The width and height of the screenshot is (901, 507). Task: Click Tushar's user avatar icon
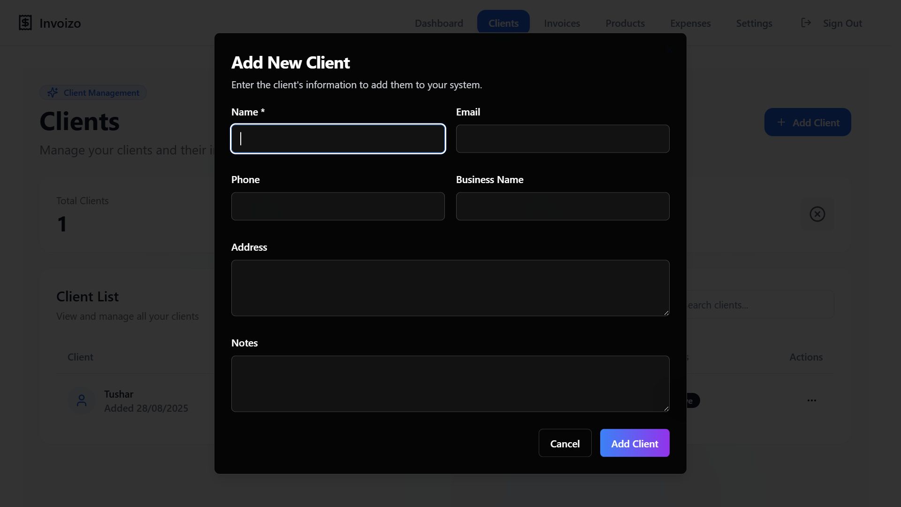pyautogui.click(x=82, y=400)
